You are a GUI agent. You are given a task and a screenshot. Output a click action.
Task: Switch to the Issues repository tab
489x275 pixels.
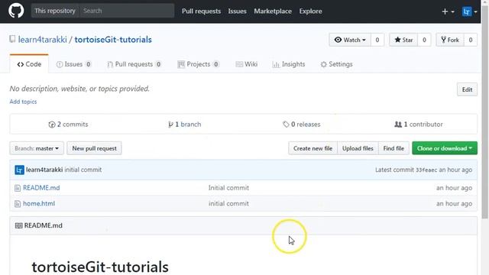coord(74,64)
